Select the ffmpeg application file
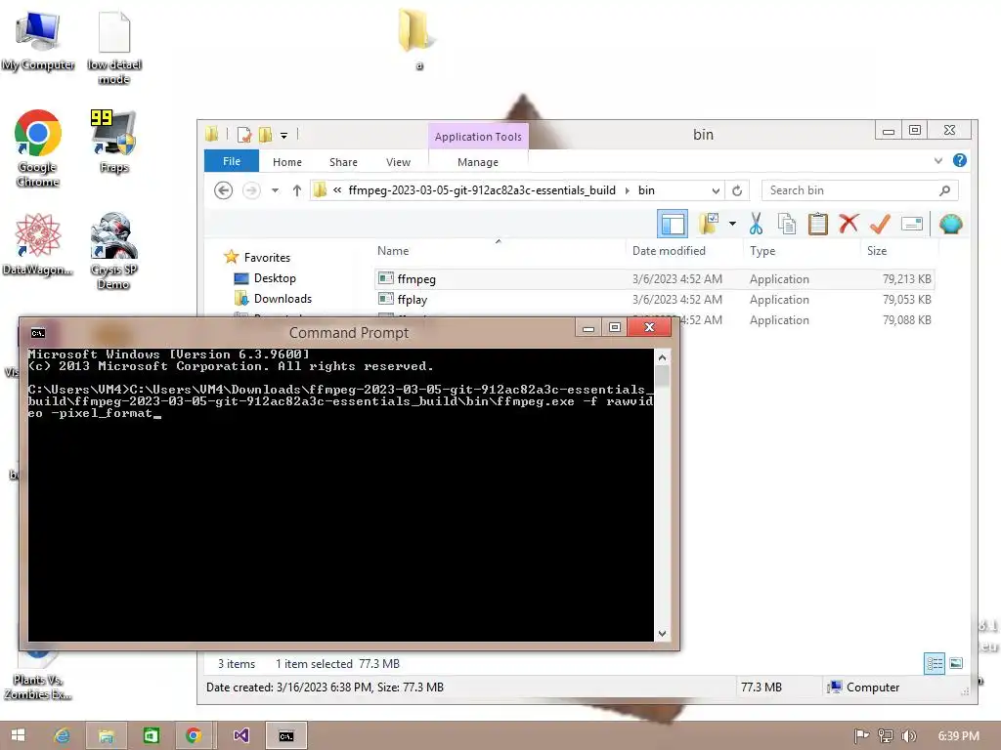The height and width of the screenshot is (750, 1001). coord(654,278)
